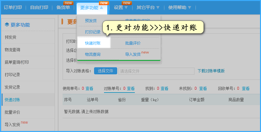The width and height of the screenshot is (261, 132).
Task: Click the 商品数量 column header
Action: tap(236, 100)
